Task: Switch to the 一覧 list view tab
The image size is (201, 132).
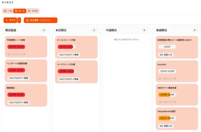Action: click(x=8, y=11)
